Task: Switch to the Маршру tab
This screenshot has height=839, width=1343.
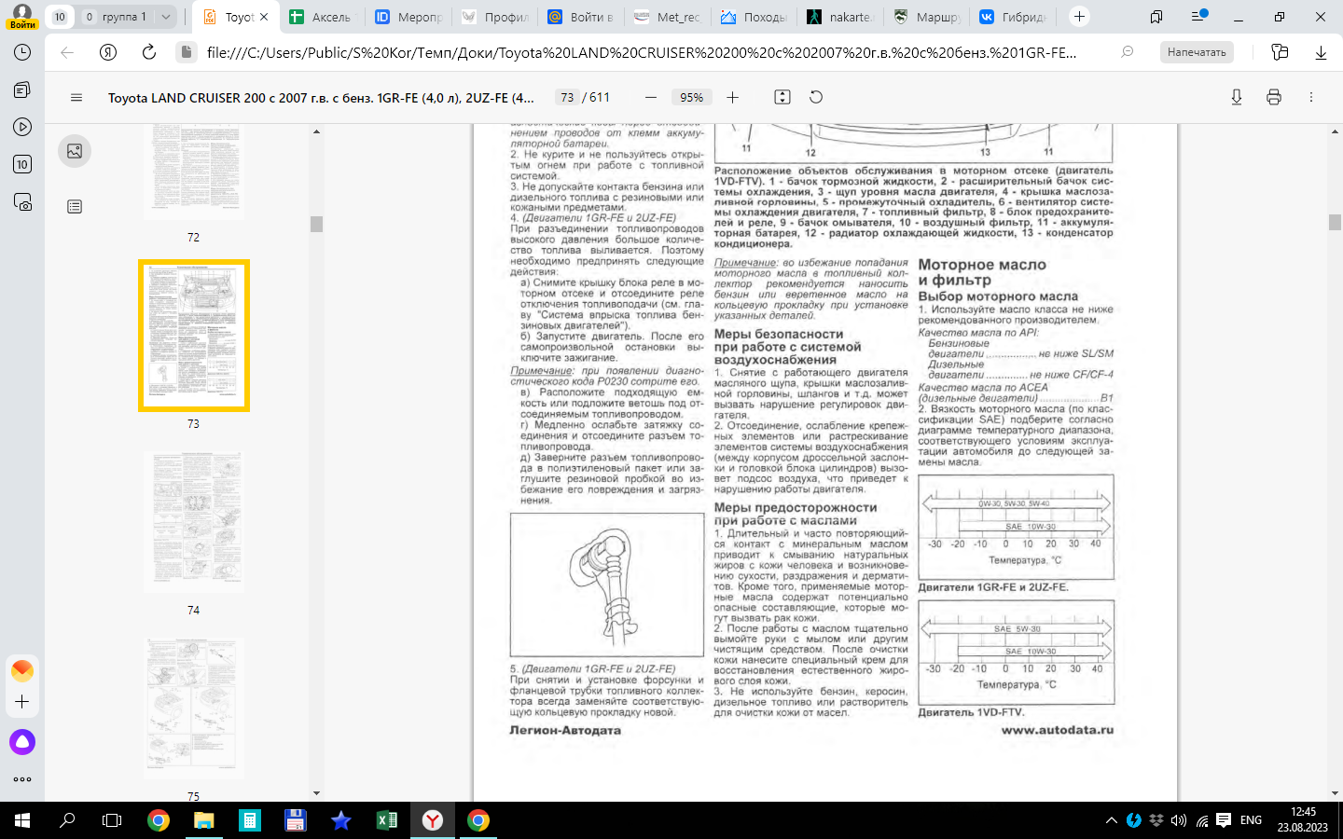Action: tap(926, 17)
